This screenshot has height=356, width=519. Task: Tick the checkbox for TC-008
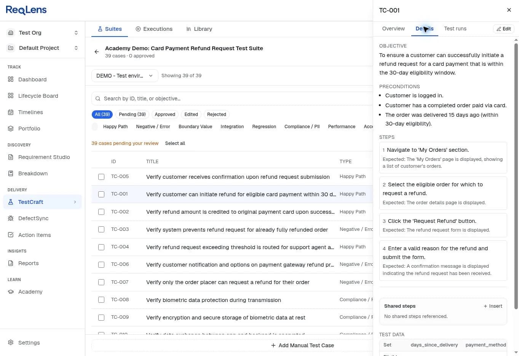pyautogui.click(x=101, y=300)
